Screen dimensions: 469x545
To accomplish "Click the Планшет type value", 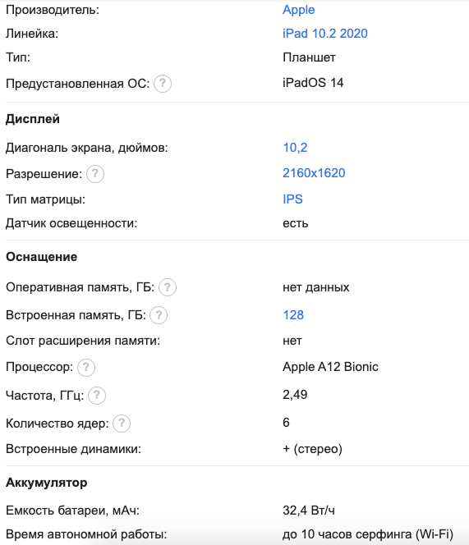I will [x=309, y=57].
